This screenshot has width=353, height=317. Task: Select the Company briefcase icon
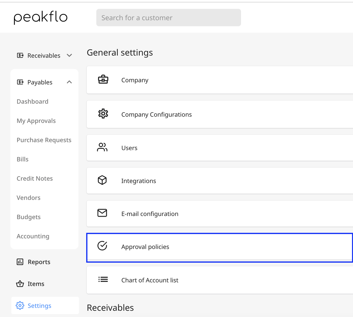click(x=103, y=80)
